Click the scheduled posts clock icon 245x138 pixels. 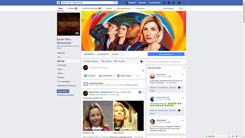pyautogui.click(x=86, y=84)
